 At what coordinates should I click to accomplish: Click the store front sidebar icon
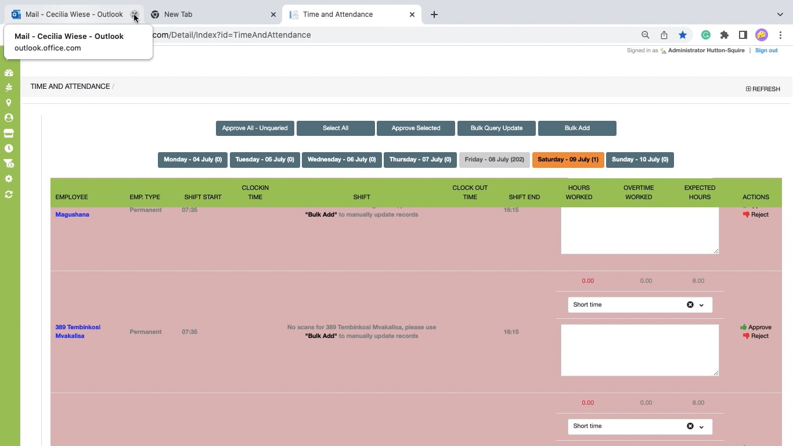point(9,133)
